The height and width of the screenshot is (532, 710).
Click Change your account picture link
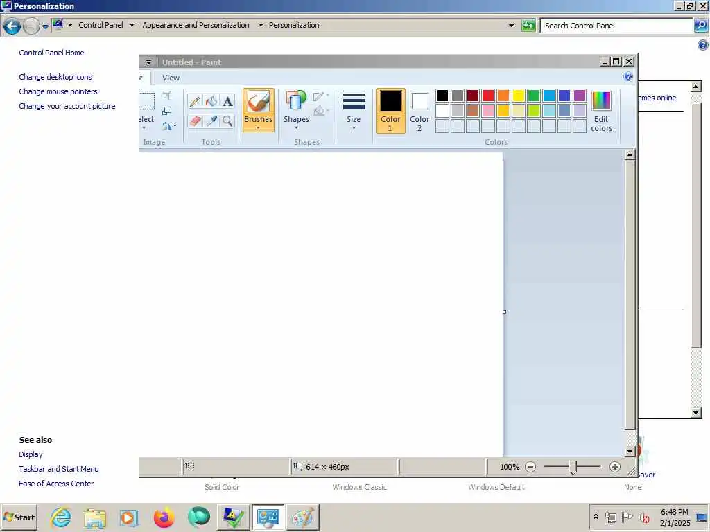[x=67, y=106]
